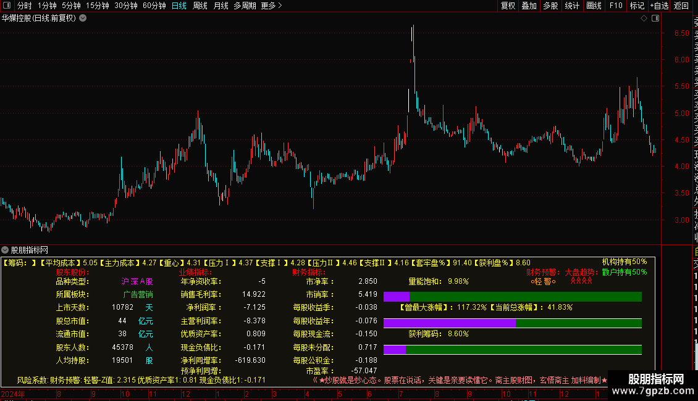Image resolution: width=698 pixels, height=401 pixels.
Task: Select the 30分钟 period
Action: tap(125, 6)
